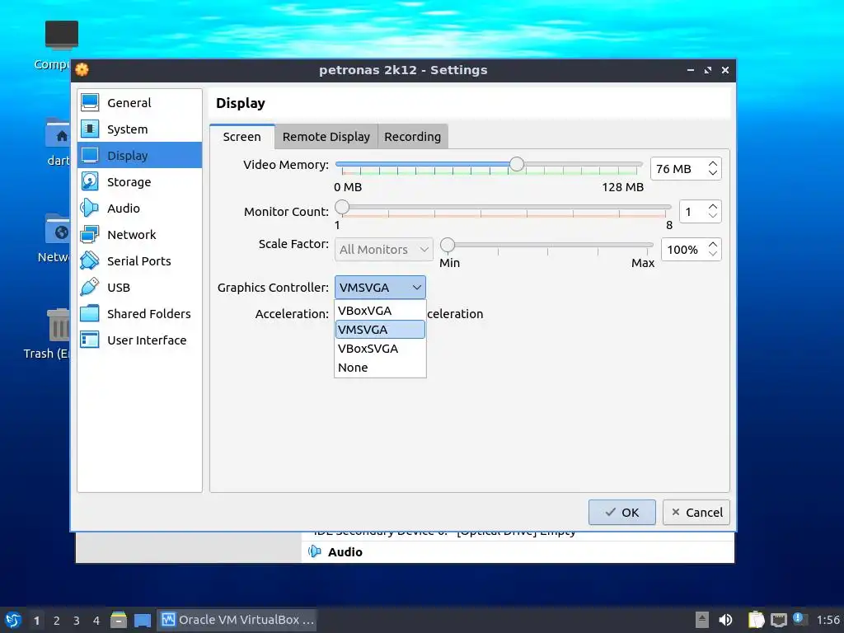Choose VBoxSVGA from graphics controller list
This screenshot has height=633, width=844.
tap(380, 349)
